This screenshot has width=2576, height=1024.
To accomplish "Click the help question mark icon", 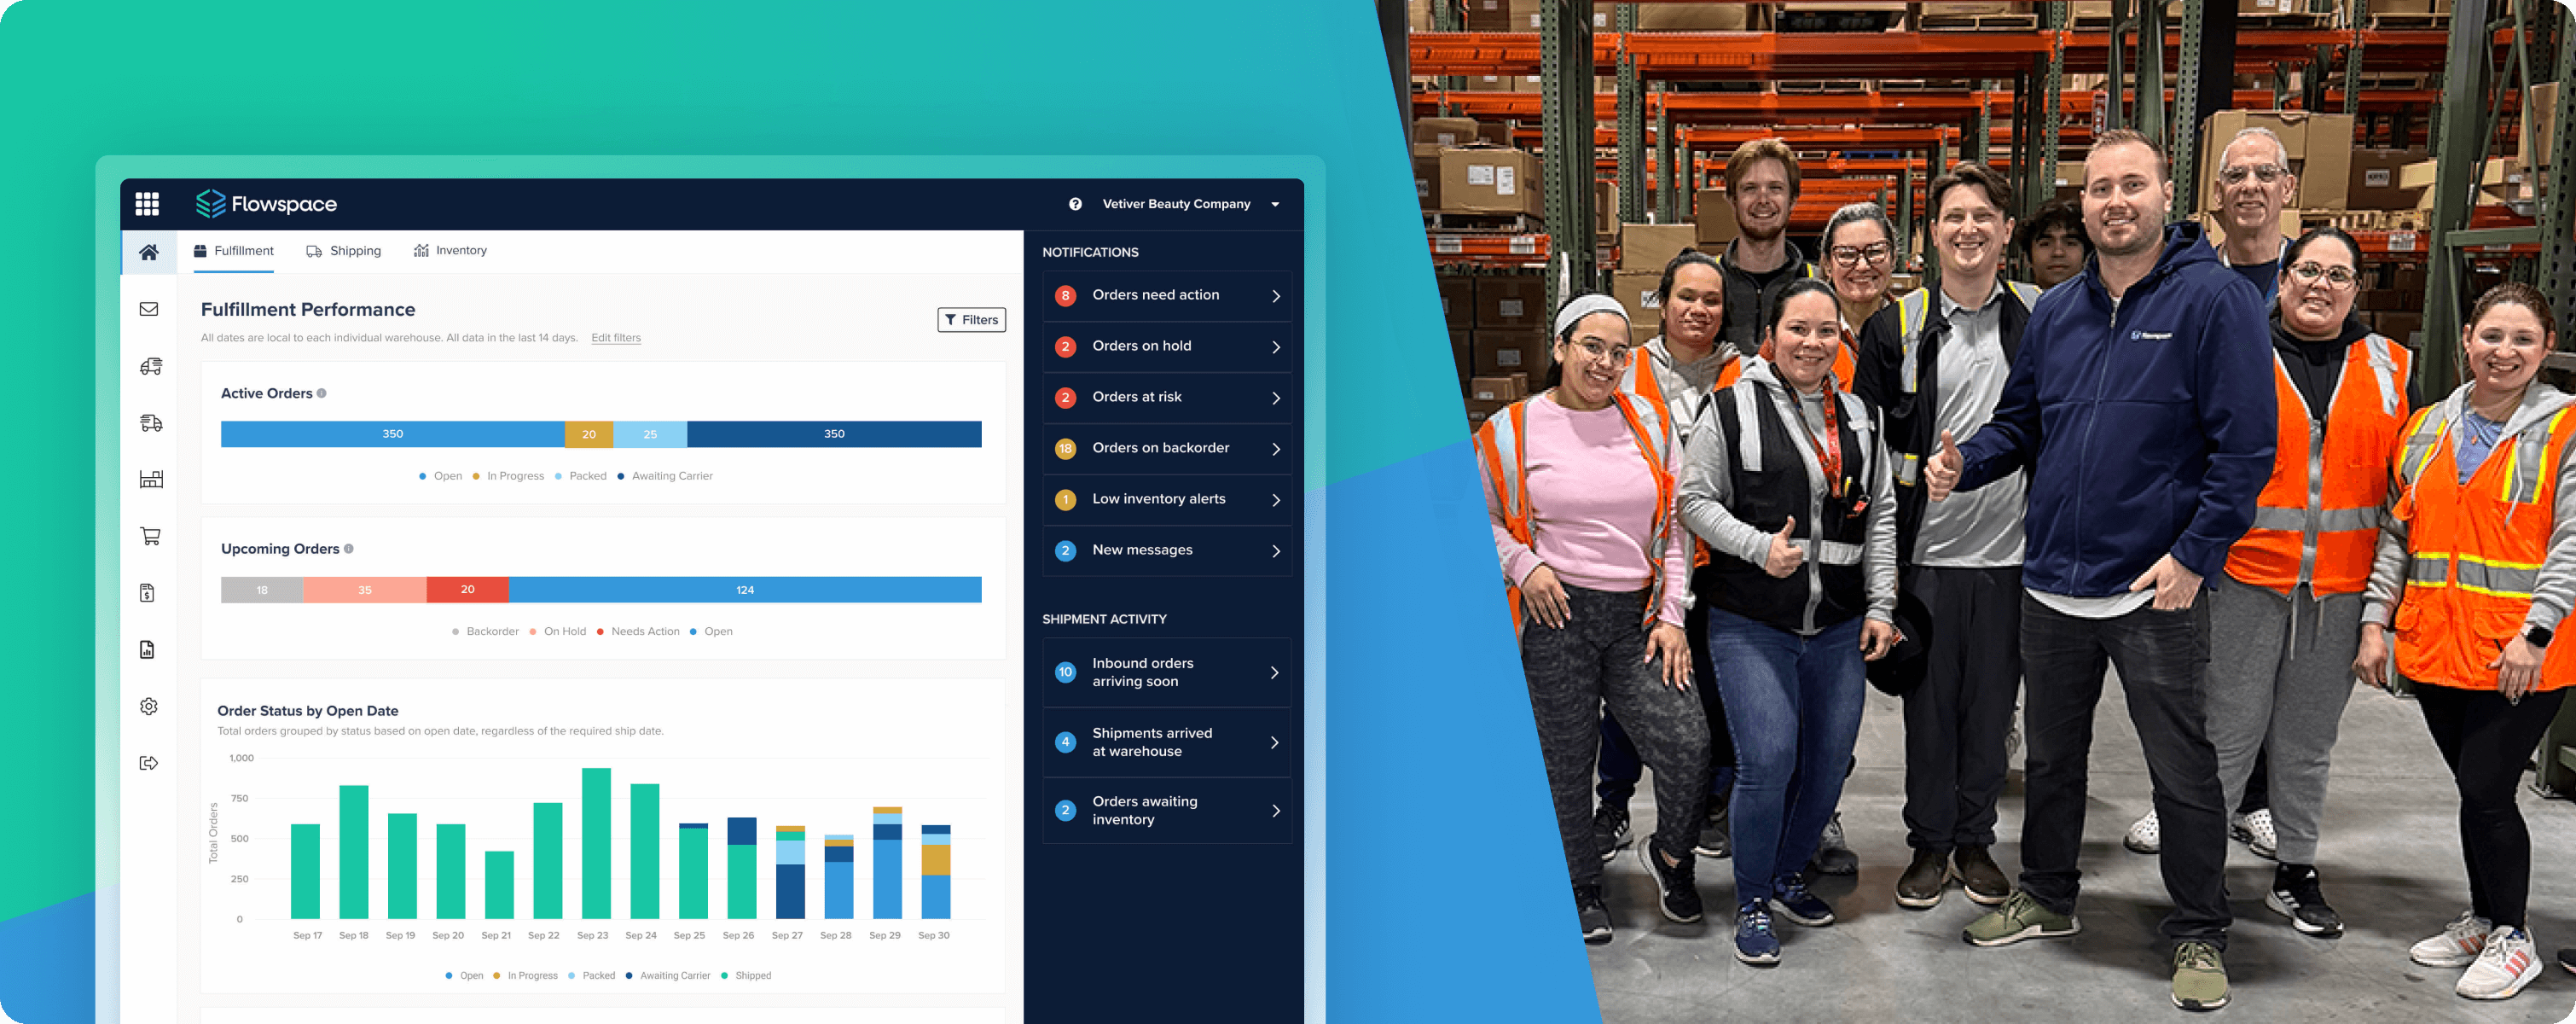I will pos(1075,204).
